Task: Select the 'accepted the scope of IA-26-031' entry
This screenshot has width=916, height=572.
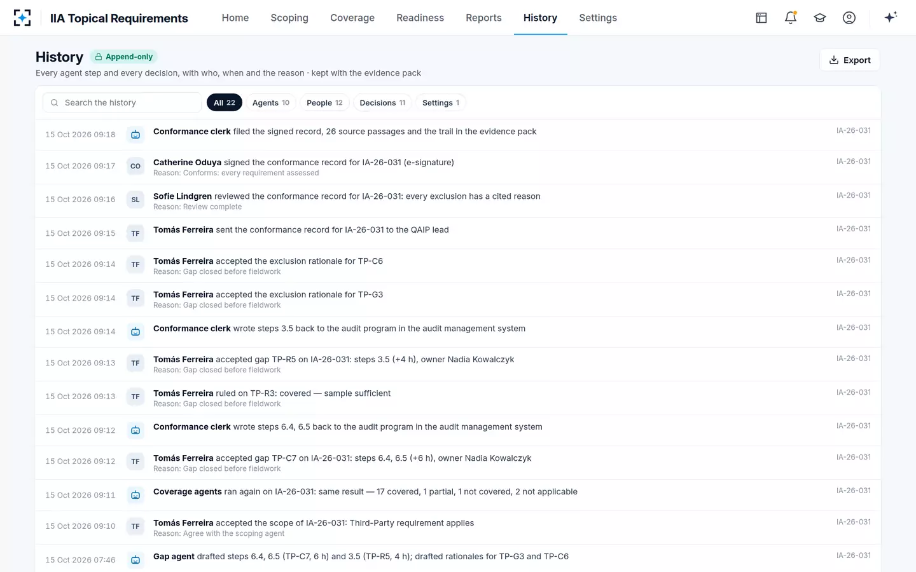Action: point(458,527)
